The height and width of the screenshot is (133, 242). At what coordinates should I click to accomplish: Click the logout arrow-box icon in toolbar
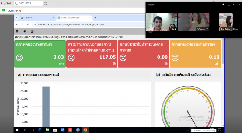(x=32, y=31)
